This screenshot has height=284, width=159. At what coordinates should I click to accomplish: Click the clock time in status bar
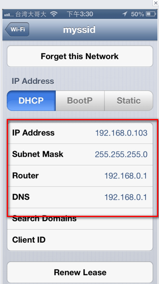coord(80,14)
